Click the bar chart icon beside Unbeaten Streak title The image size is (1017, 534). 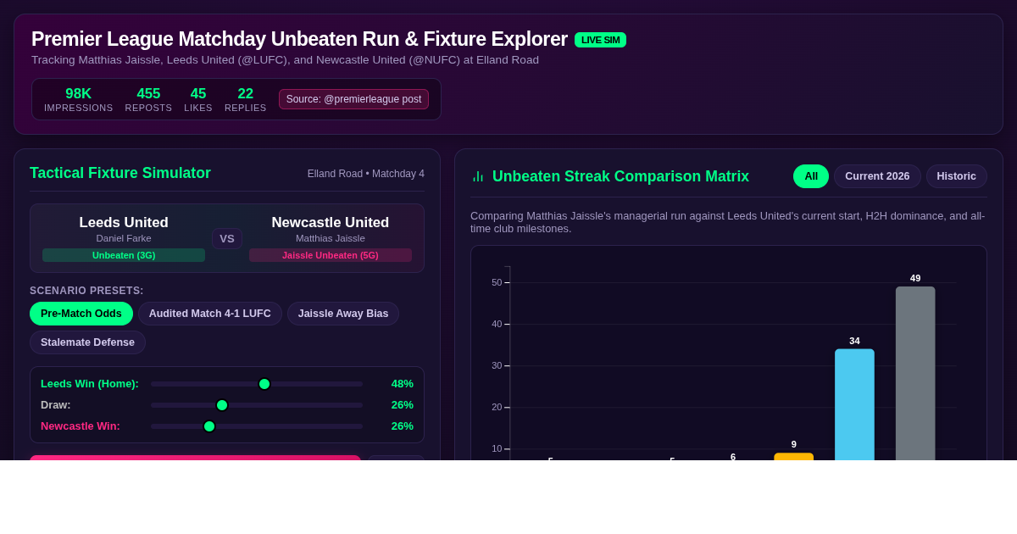478,176
